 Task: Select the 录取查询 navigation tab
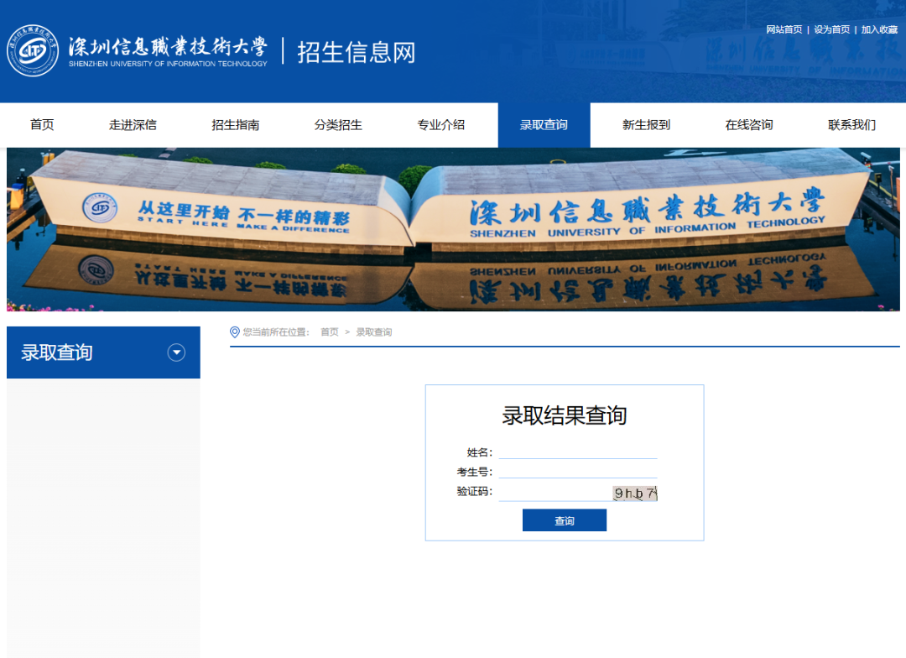tap(544, 125)
